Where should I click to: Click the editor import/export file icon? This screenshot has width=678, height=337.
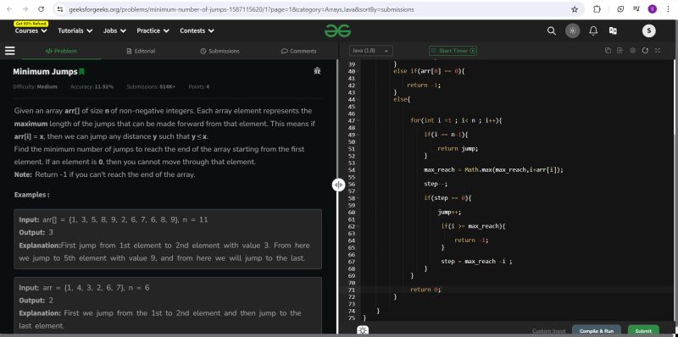620,51
